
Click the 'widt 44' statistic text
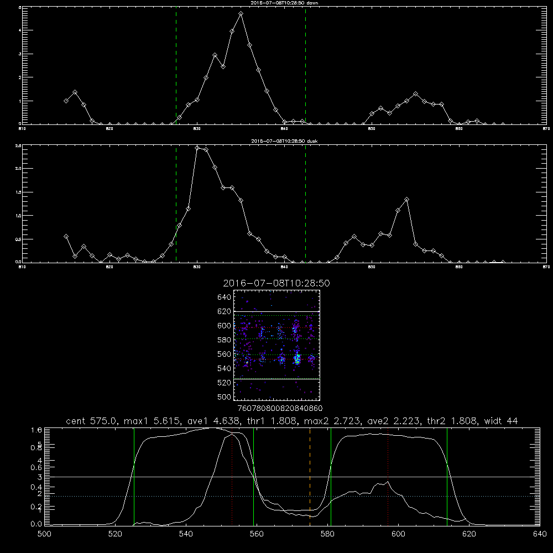pyautogui.click(x=501, y=421)
